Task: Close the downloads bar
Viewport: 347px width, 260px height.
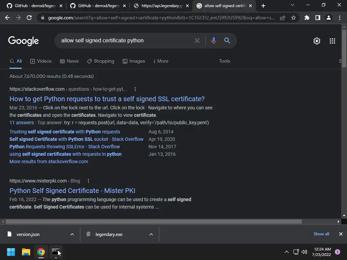Action: (x=341, y=234)
